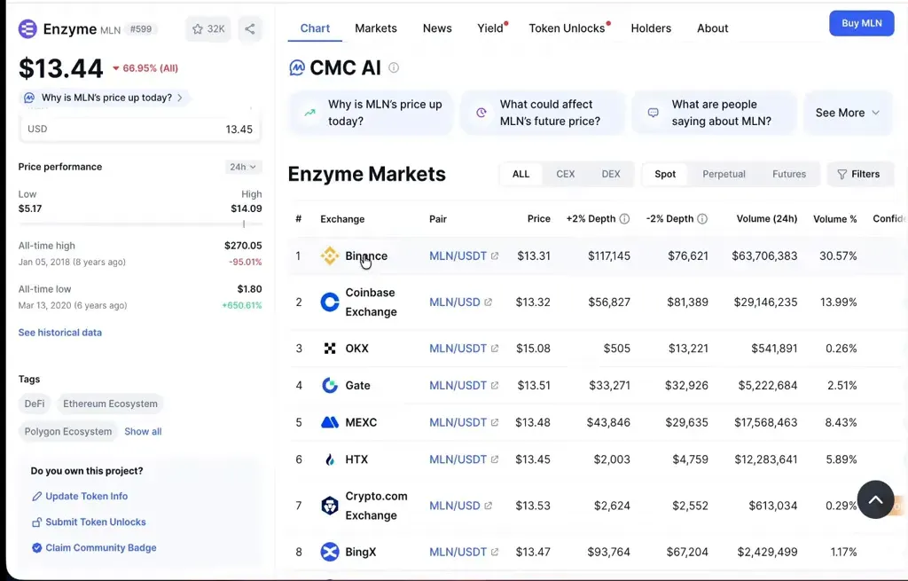Click the Buy MLN button
The height and width of the screenshot is (581, 908).
[x=861, y=23]
